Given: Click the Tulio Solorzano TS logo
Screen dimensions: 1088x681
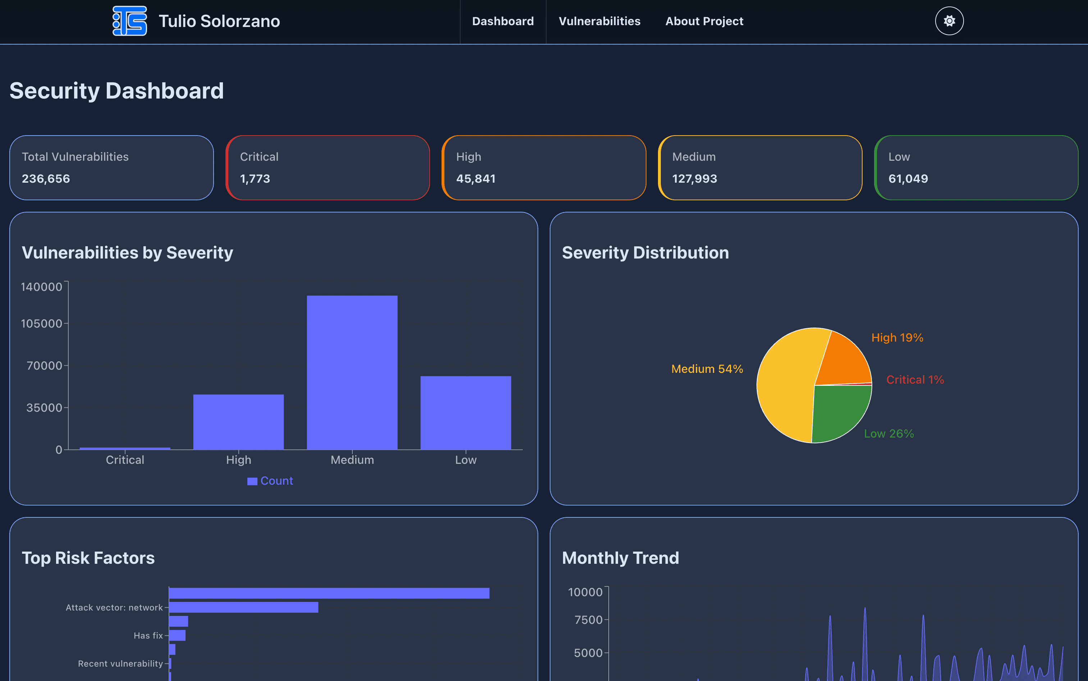Looking at the screenshot, I should tap(129, 21).
